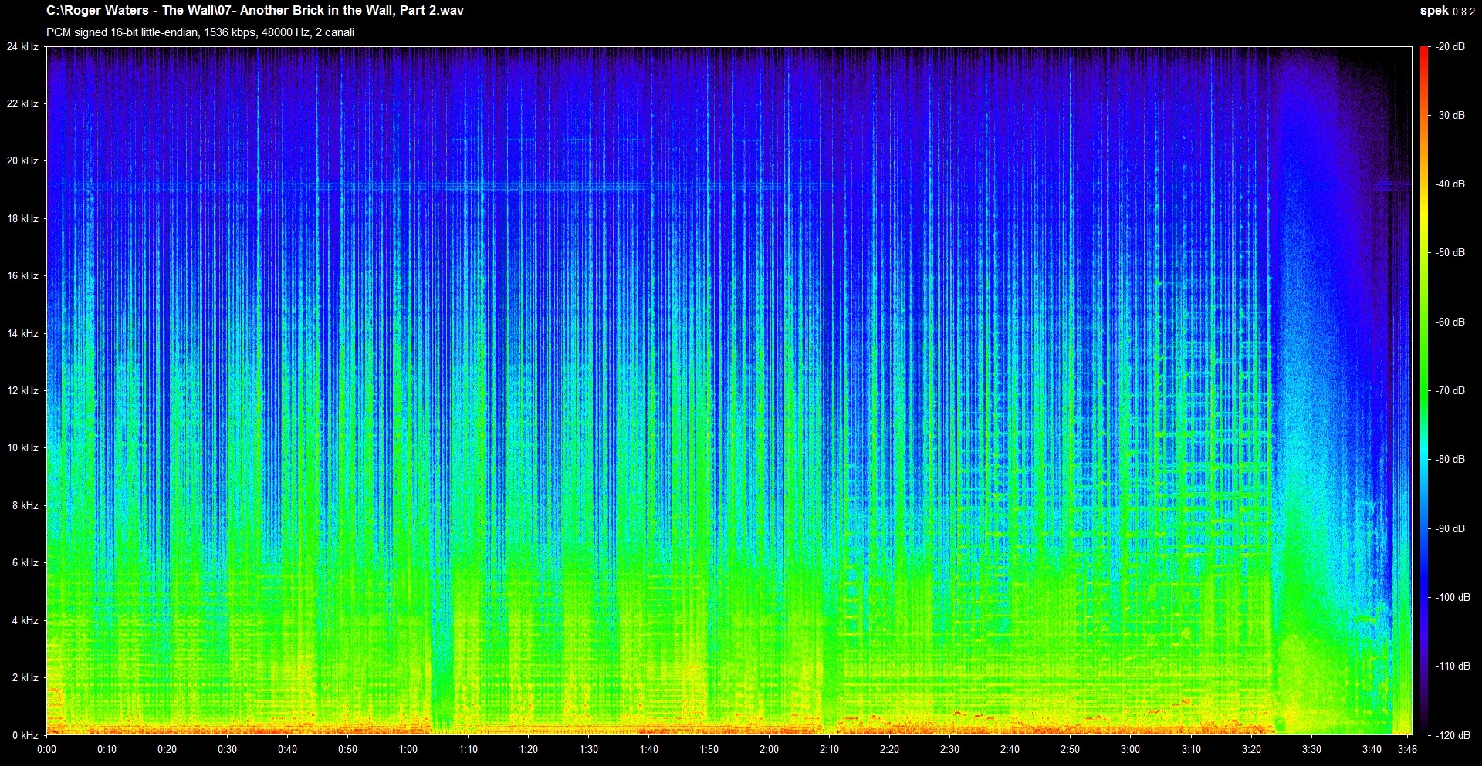Click the -70 dB scale label
The height and width of the screenshot is (766, 1482).
(x=1450, y=390)
